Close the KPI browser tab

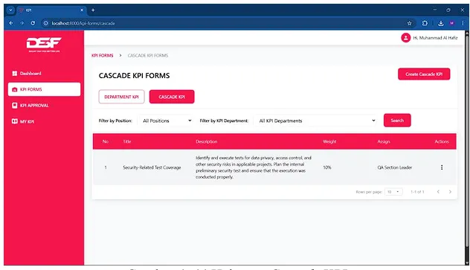[x=82, y=10]
